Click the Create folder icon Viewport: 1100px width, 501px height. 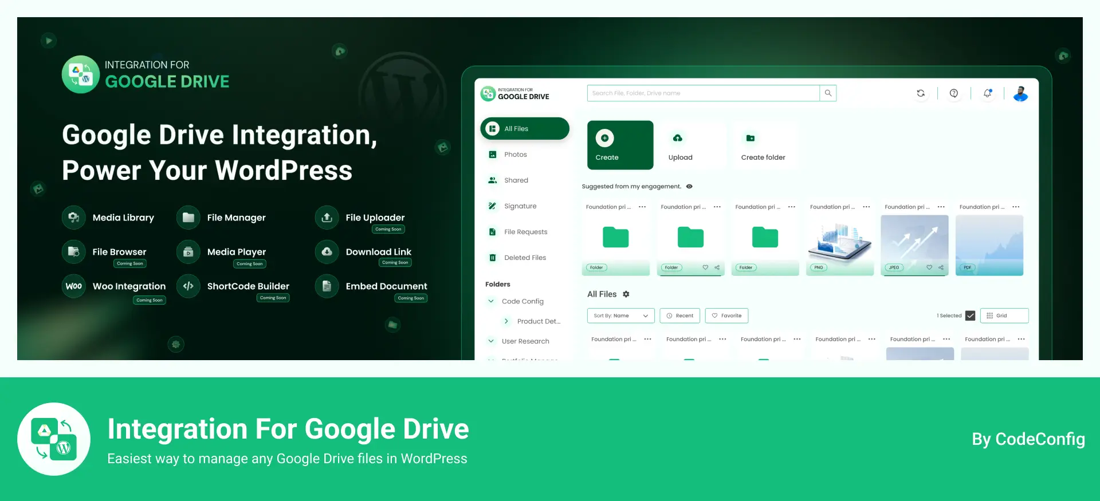[x=751, y=138]
